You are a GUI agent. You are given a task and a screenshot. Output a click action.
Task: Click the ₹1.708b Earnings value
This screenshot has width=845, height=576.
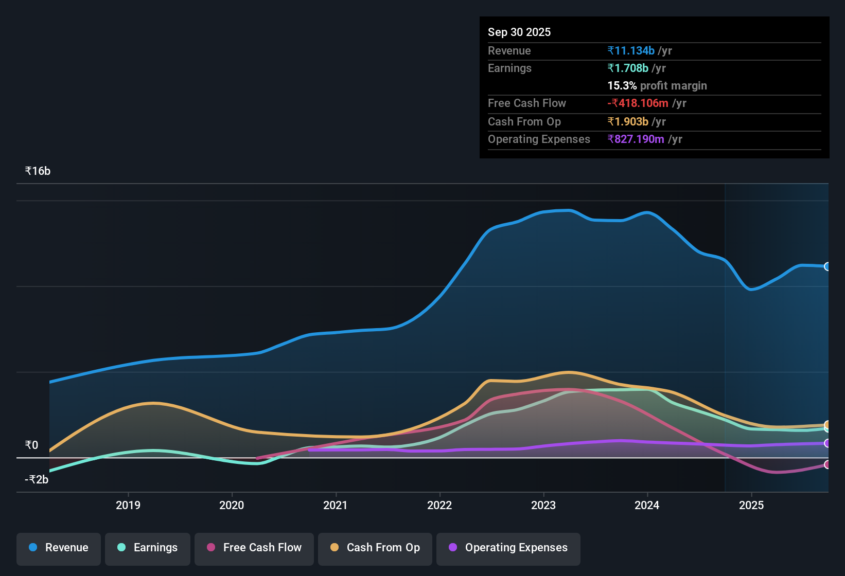click(627, 68)
